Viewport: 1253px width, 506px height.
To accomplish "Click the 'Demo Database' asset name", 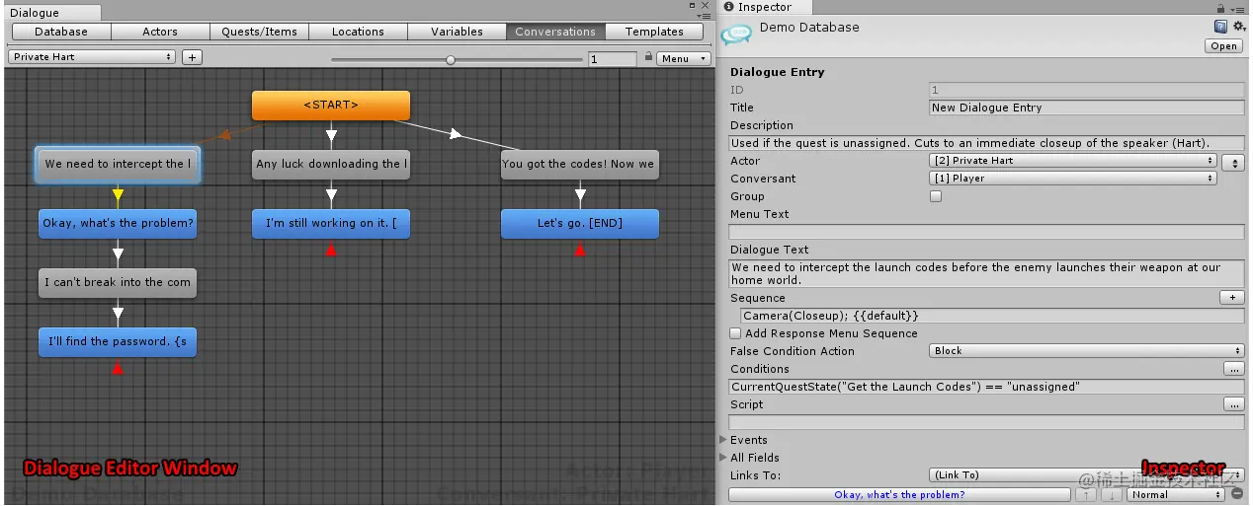I will coord(809,28).
